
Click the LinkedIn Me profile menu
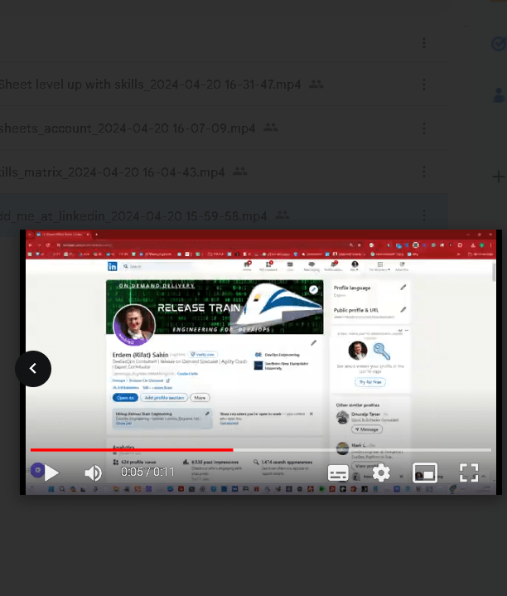click(x=355, y=266)
